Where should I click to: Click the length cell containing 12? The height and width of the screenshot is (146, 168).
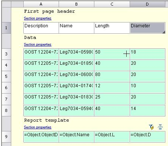click(x=112, y=88)
